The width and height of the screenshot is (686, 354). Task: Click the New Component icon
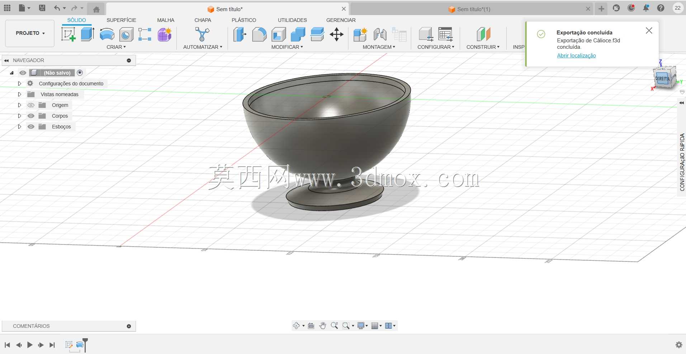click(x=360, y=34)
